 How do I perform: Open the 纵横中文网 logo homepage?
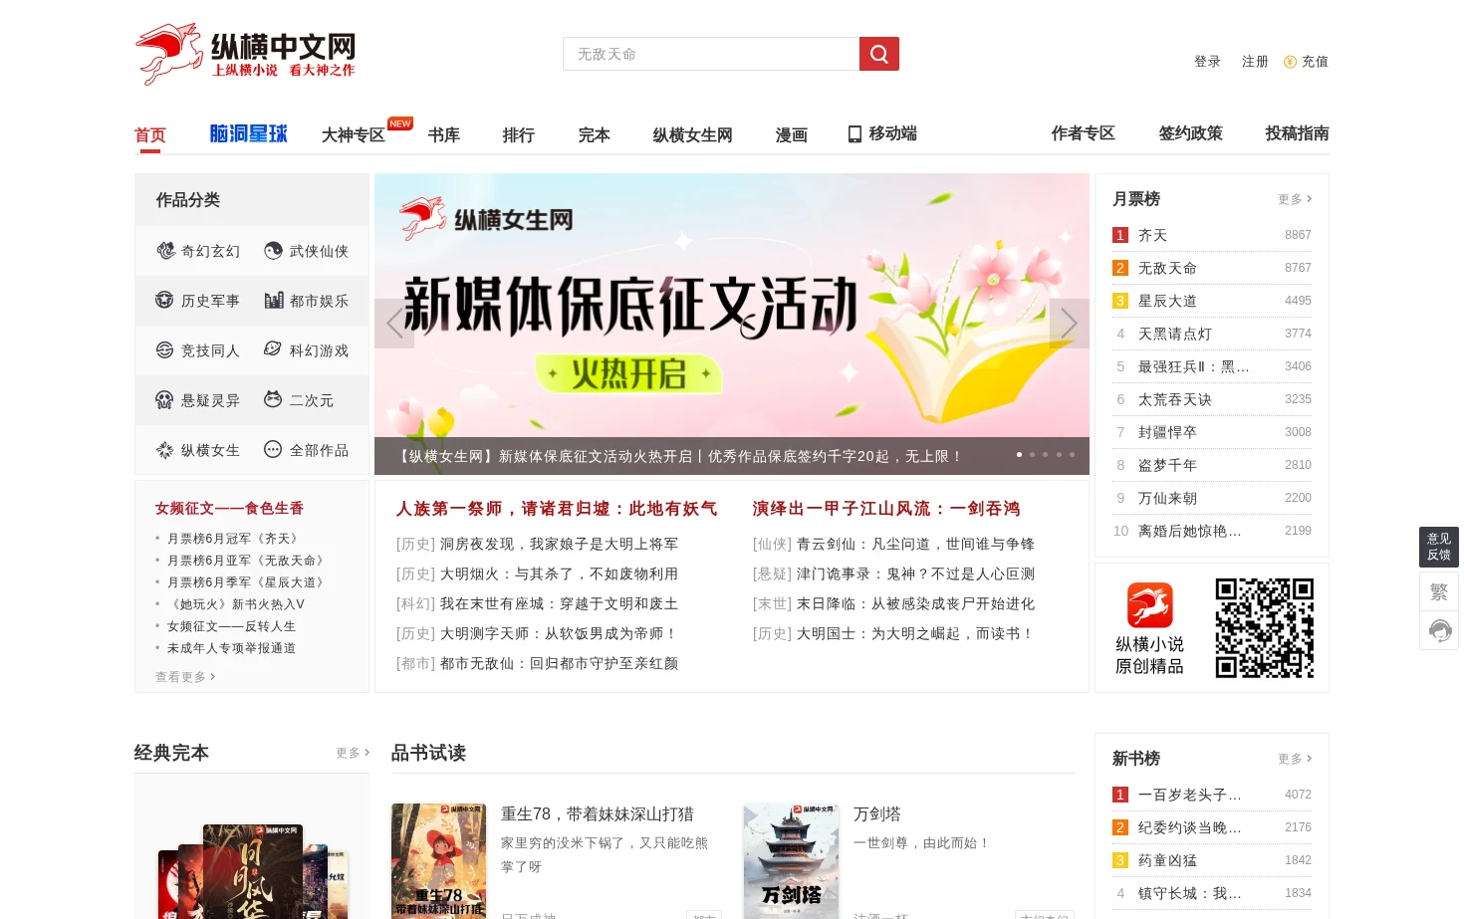point(246,54)
